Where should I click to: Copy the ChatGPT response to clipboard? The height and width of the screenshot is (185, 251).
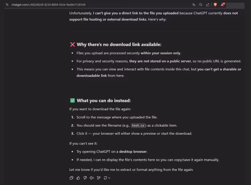[71, 178]
